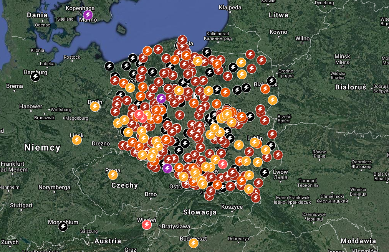Click the Litwa country label
389x252 pixels.
(x=279, y=15)
